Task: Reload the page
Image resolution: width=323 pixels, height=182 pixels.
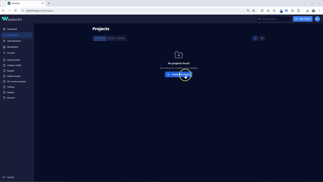Action: [15, 11]
